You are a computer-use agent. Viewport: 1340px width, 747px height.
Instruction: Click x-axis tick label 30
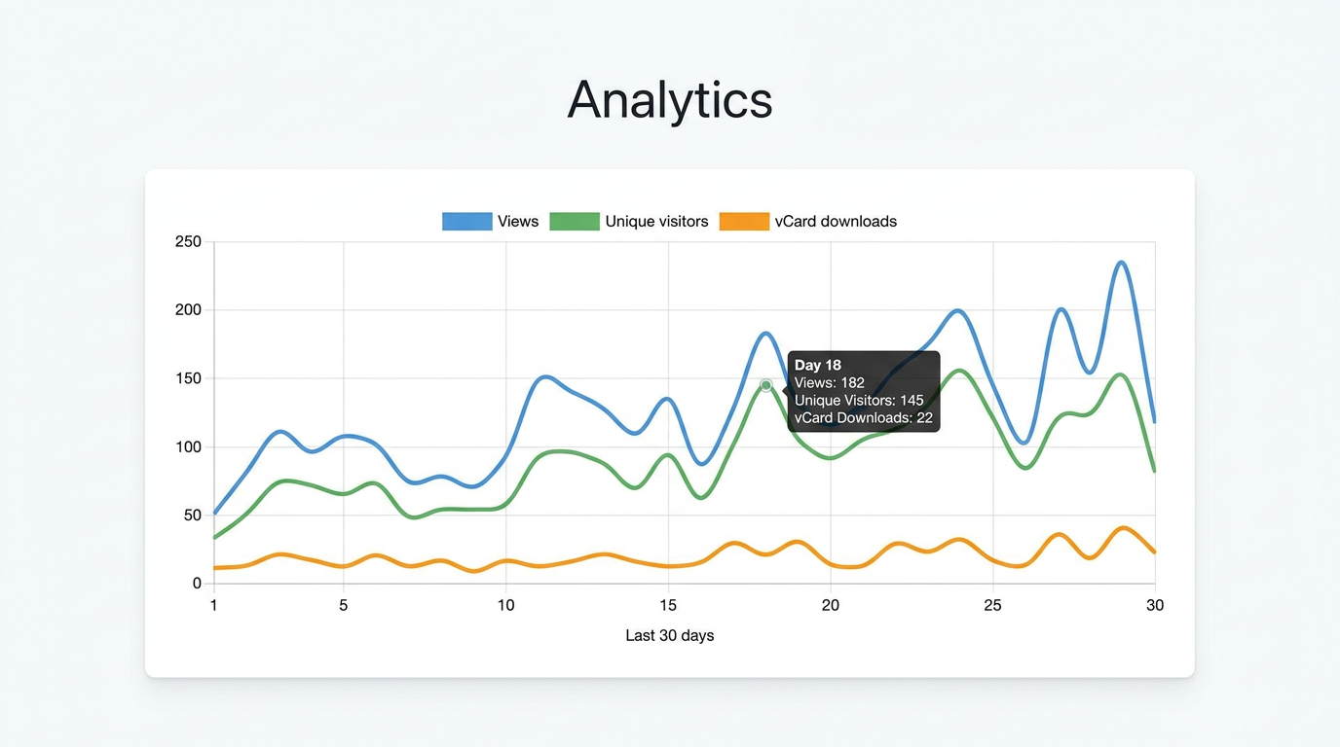[x=1155, y=605]
